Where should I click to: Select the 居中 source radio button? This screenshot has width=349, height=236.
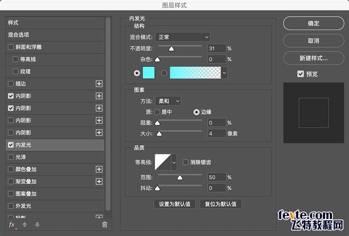157,112
